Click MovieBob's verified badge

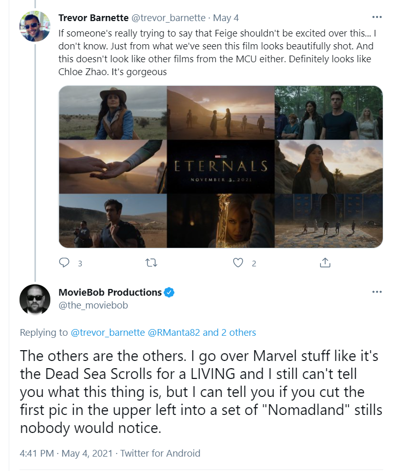[169, 292]
